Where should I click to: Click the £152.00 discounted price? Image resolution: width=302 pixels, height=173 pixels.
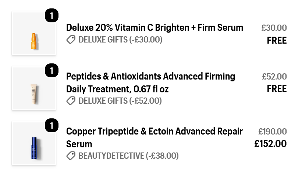(271, 144)
